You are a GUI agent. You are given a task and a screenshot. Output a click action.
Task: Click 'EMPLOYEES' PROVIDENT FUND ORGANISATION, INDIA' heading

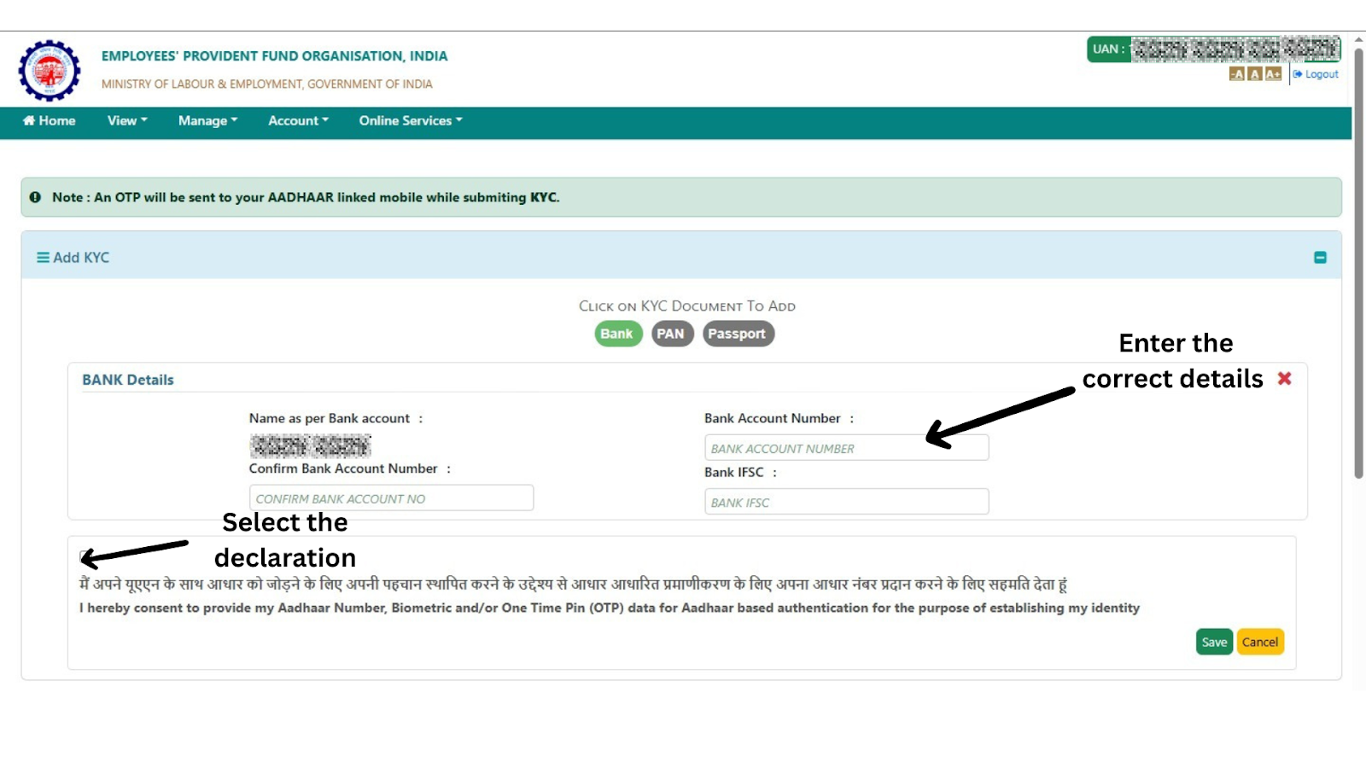pyautogui.click(x=274, y=56)
